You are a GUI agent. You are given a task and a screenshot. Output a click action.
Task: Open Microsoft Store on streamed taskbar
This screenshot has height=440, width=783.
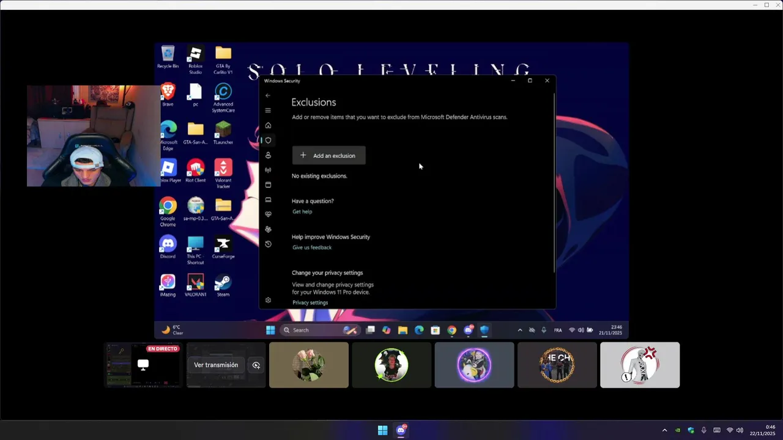(435, 330)
